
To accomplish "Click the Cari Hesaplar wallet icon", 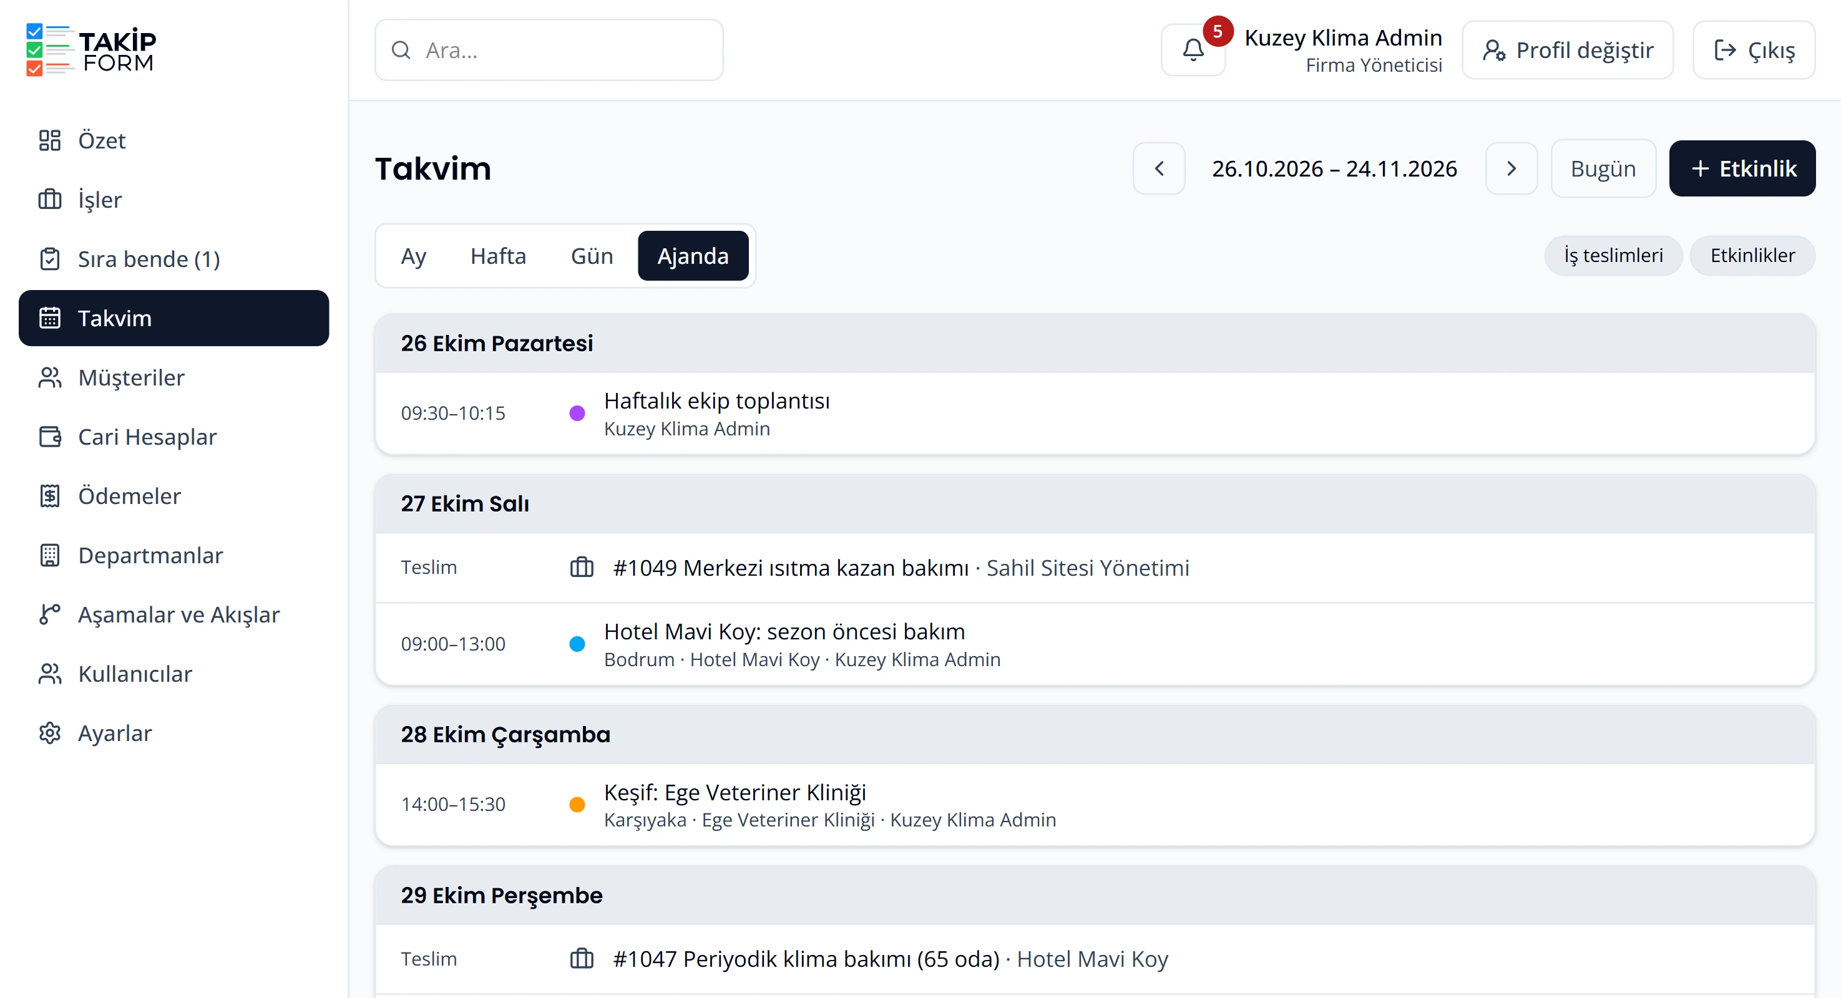I will pos(49,437).
